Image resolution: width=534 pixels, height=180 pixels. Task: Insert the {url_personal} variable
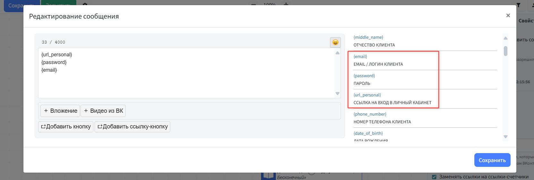click(367, 95)
